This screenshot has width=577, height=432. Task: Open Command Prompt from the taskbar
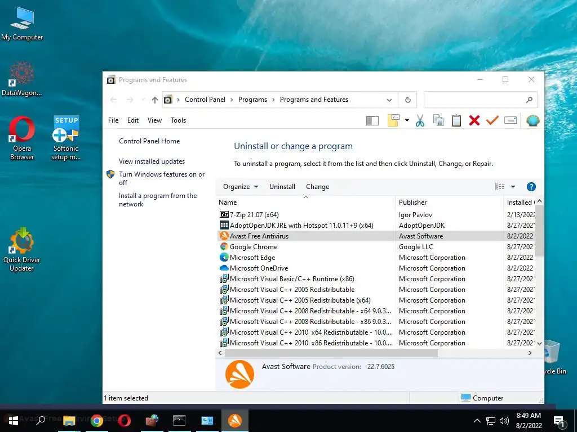179,420
